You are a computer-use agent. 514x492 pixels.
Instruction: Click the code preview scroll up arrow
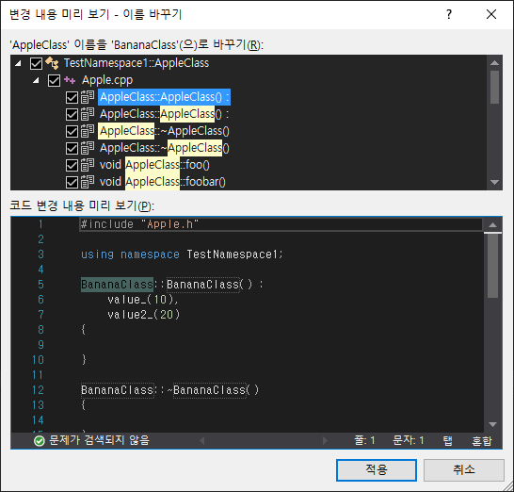(492, 225)
